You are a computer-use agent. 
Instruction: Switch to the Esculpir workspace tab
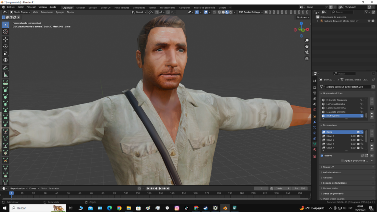pos(93,7)
